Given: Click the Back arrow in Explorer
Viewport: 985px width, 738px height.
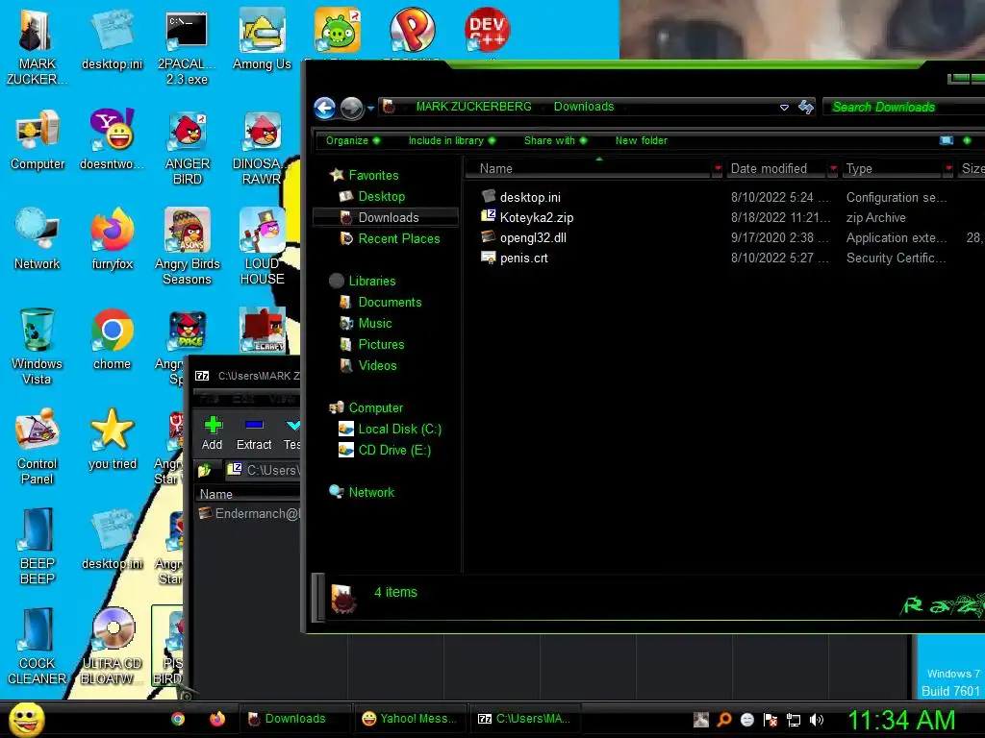Looking at the screenshot, I should pyautogui.click(x=325, y=108).
